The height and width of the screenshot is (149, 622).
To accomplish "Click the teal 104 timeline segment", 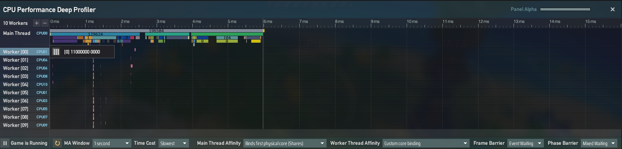I will coord(227,38).
